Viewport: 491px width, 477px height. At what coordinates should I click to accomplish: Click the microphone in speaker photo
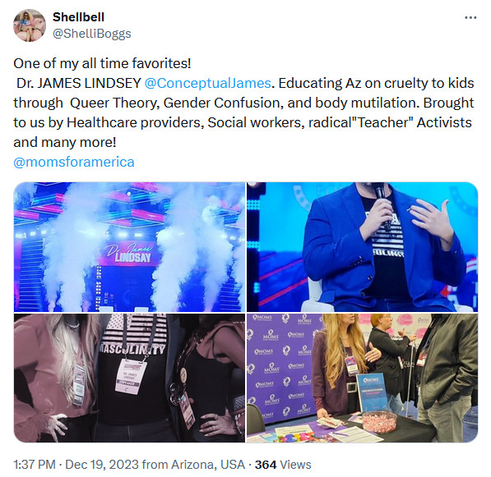click(x=382, y=203)
